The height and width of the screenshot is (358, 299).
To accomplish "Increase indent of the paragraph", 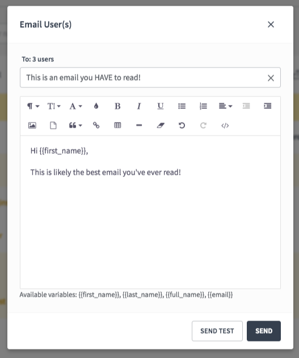I will point(267,106).
